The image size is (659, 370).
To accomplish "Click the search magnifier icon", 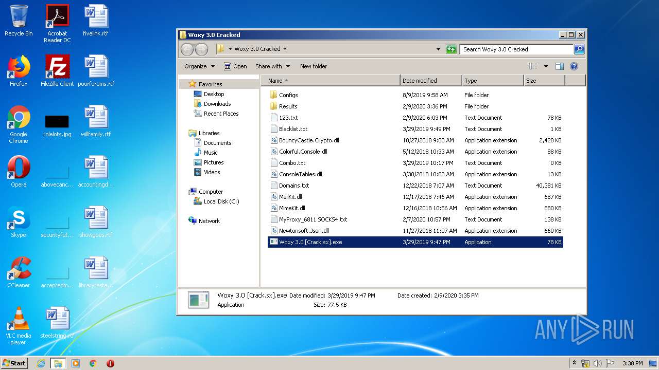I will pos(579,49).
